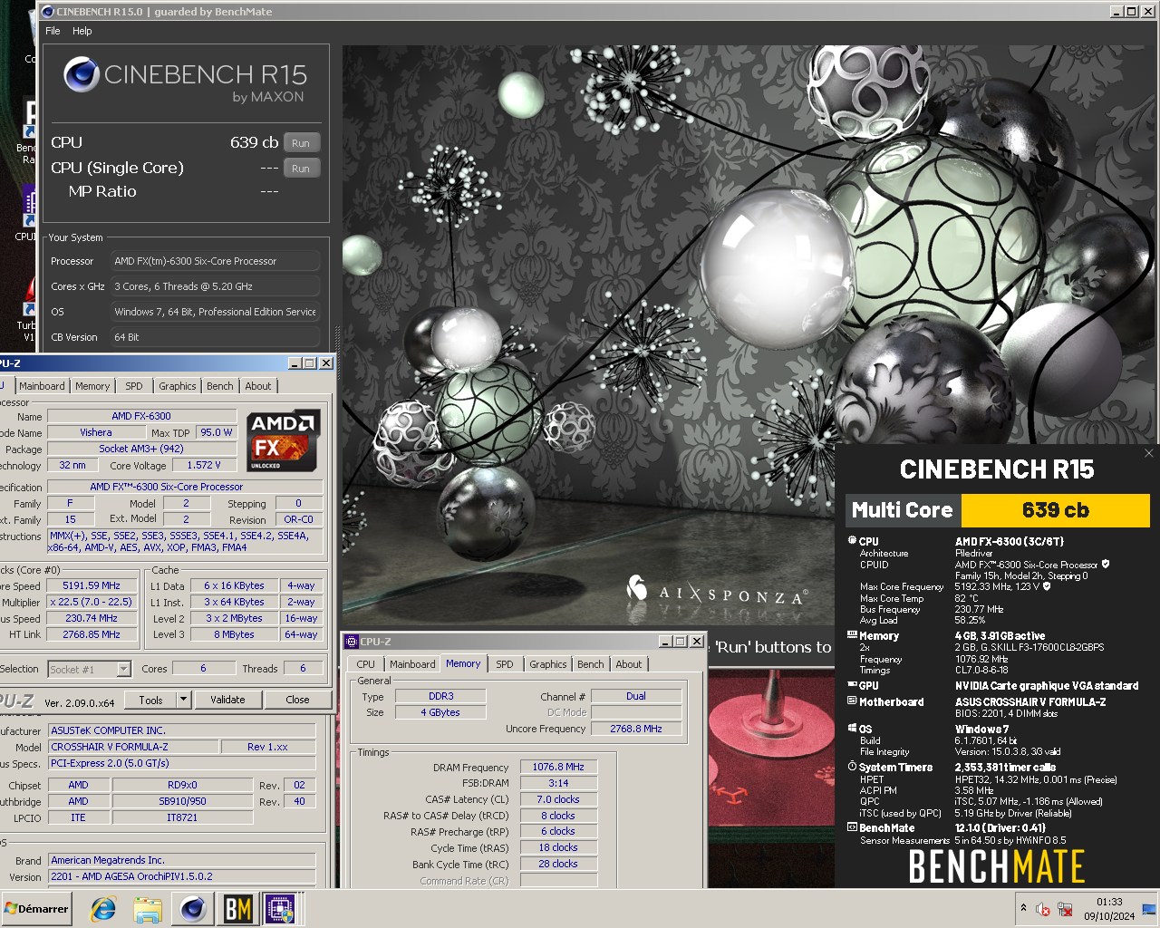Click the GPU card icon in BenchMate panel
This screenshot has height=928, width=1160.
(852, 685)
